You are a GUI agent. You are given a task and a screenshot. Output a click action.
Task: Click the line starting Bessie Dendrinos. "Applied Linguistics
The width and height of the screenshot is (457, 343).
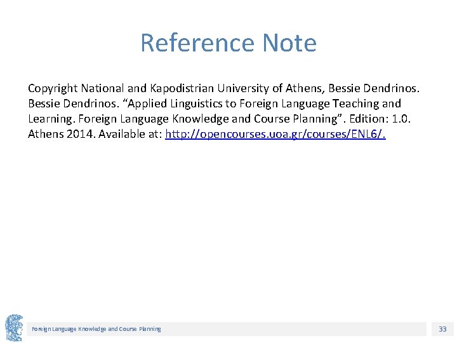(x=215, y=104)
